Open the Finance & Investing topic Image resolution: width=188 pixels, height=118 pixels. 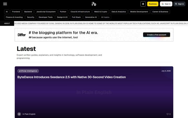14,17
